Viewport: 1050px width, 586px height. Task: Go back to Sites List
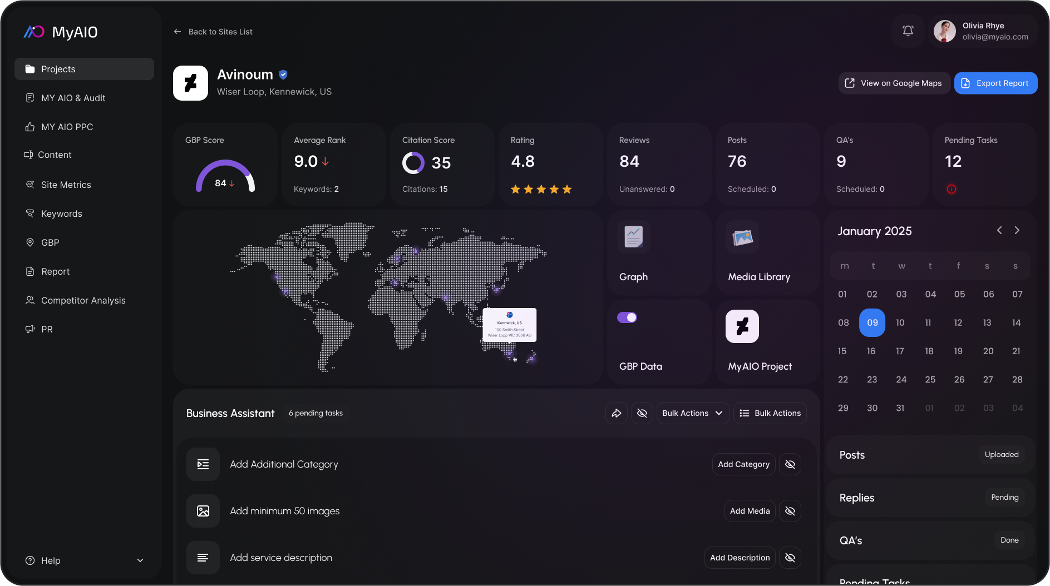[x=213, y=32]
